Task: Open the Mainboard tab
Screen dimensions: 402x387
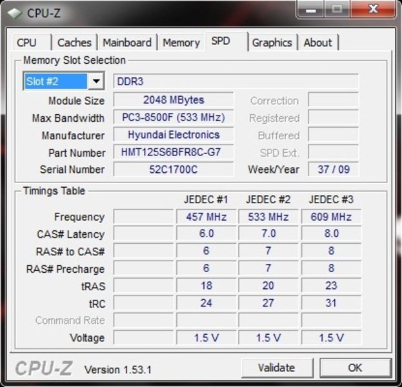Action: [127, 43]
